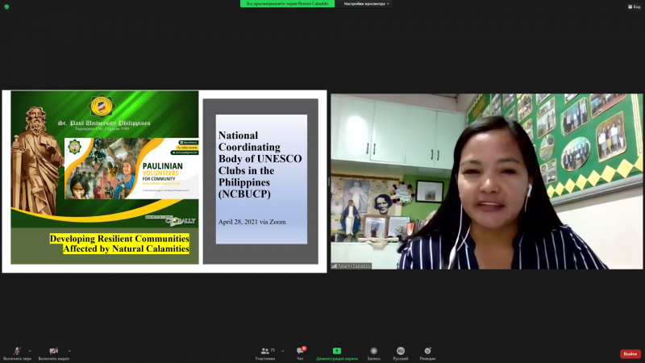Start recording with Запись icon

(x=373, y=352)
